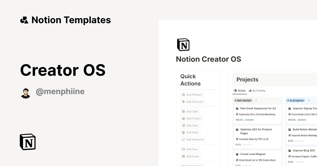Open the @menphiine creator profile link

coord(60,91)
